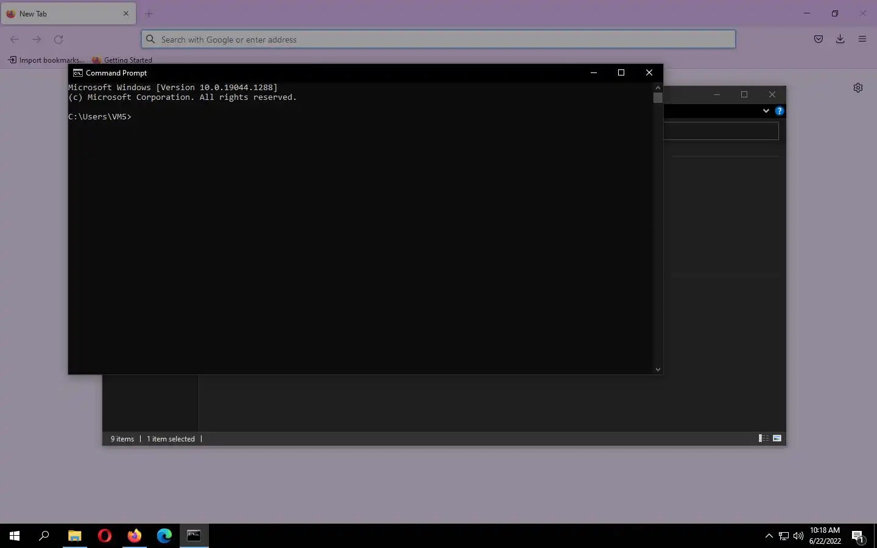Click the '9 items' status text

122,438
